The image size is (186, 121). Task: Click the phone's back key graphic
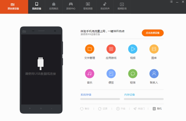(x=52, y=108)
